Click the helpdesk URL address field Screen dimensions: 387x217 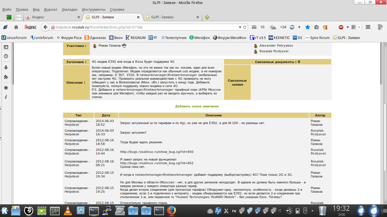point(142,27)
